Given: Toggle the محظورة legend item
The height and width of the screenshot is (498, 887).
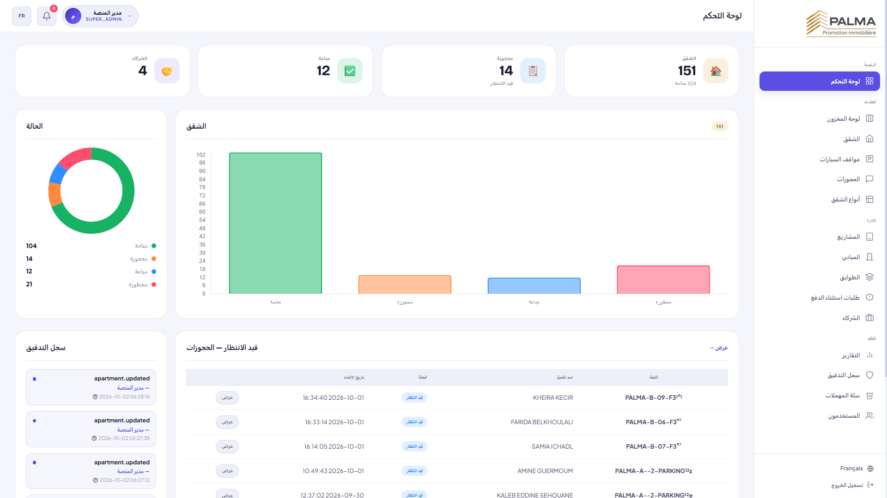Looking at the screenshot, I should point(142,285).
